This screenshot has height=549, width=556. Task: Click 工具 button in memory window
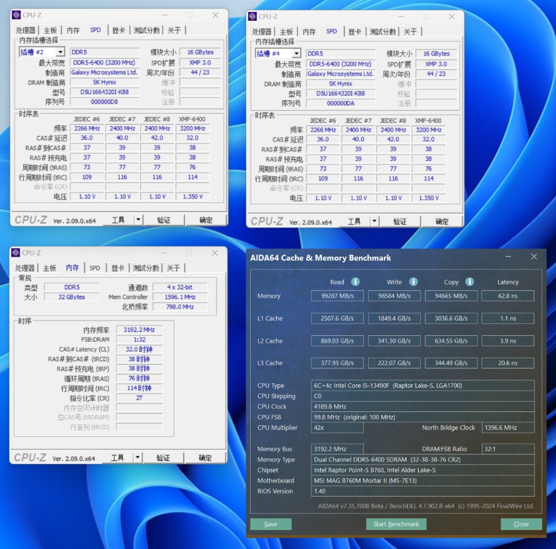pos(117,457)
